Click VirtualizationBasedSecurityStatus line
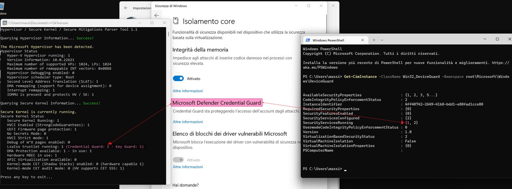Image resolution: width=512 pixels, height=189 pixels. tap(355, 136)
